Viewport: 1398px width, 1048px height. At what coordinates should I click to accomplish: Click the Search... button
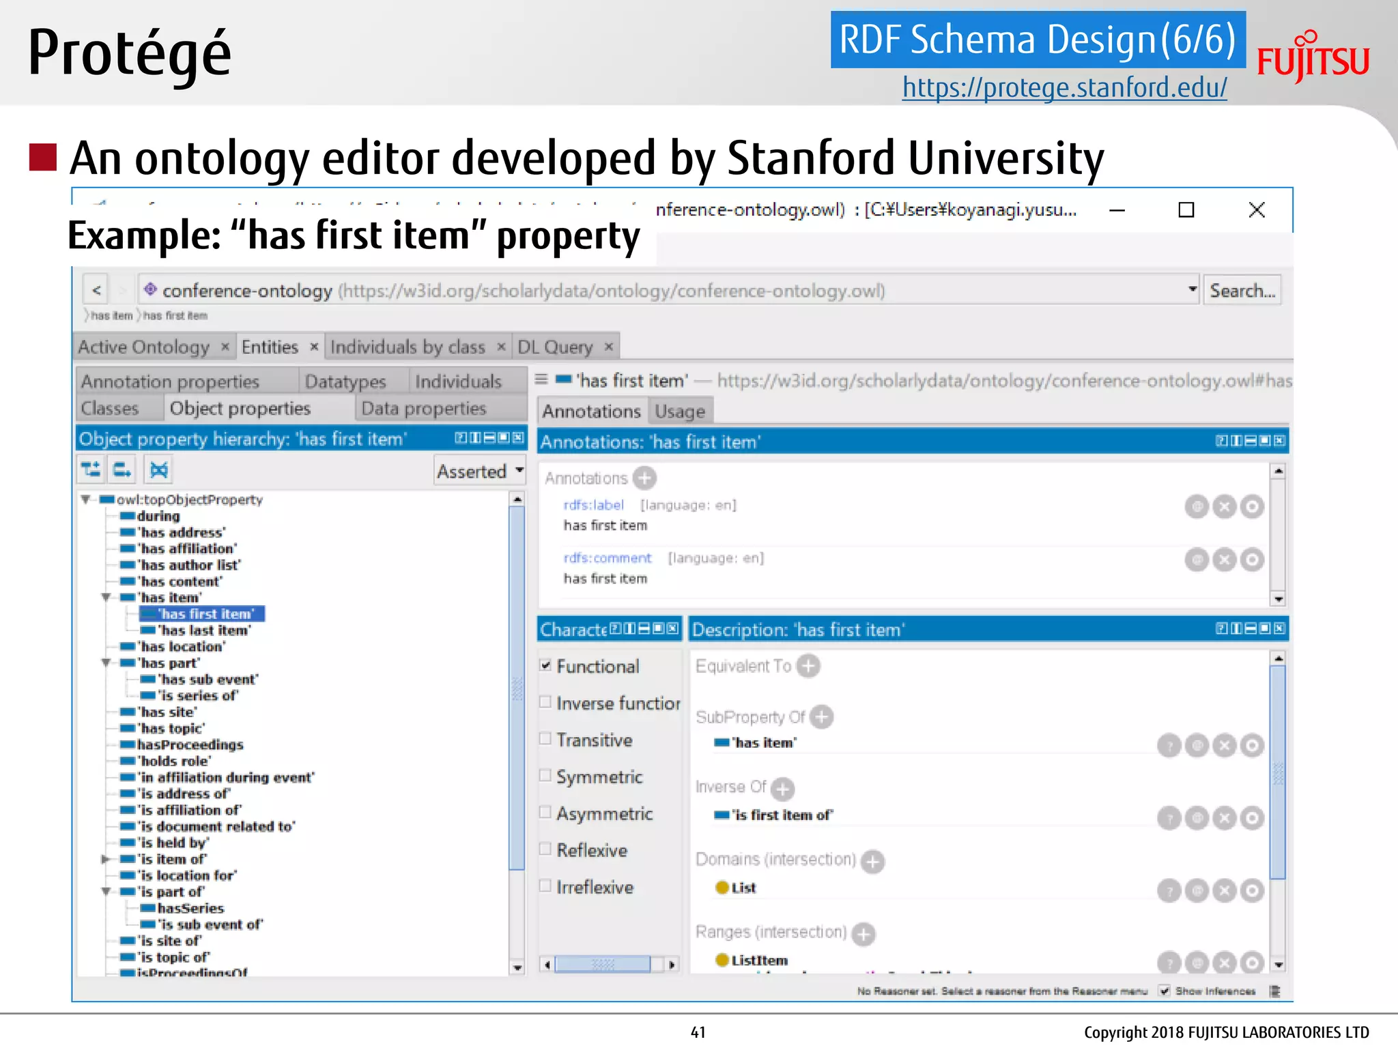tap(1242, 291)
